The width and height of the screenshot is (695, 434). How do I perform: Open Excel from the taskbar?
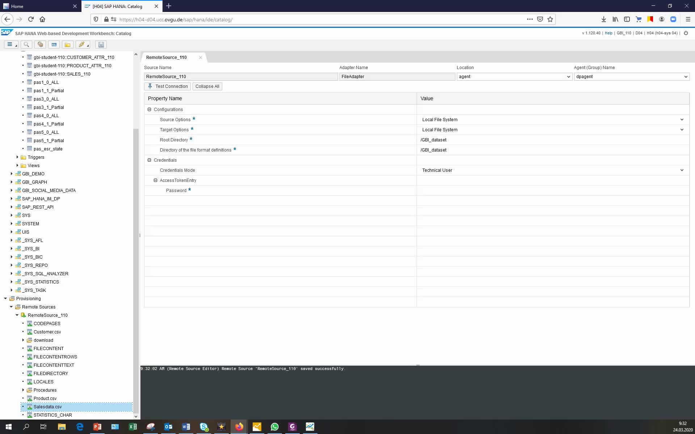[133, 427]
